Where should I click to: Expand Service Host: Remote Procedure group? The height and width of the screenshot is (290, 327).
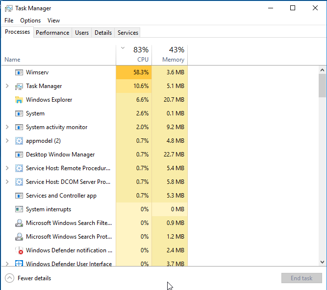coord(7,168)
